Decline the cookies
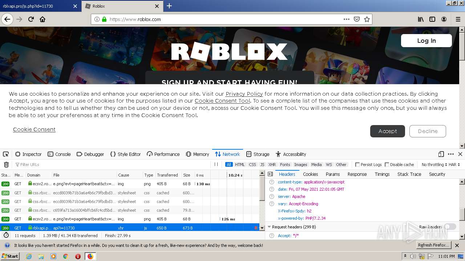 (x=428, y=131)
